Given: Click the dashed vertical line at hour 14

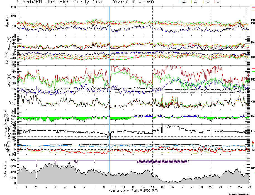Looking at the screenshot, I should pos(153,56).
